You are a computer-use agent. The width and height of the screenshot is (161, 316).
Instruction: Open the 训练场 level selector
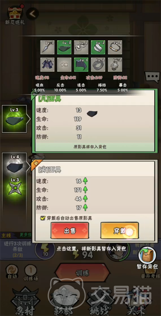(31, 272)
